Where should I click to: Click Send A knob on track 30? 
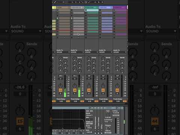[89, 58]
